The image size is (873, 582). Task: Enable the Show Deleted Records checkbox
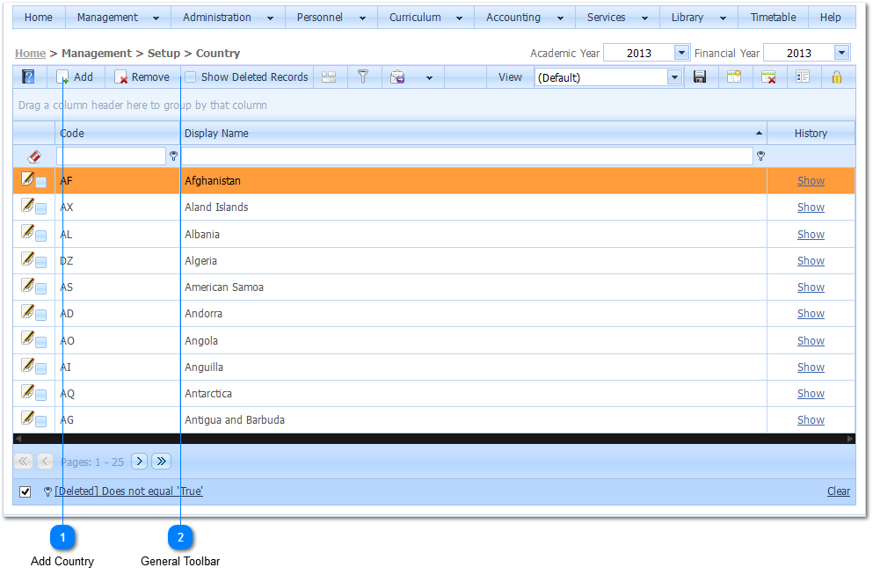(x=190, y=77)
